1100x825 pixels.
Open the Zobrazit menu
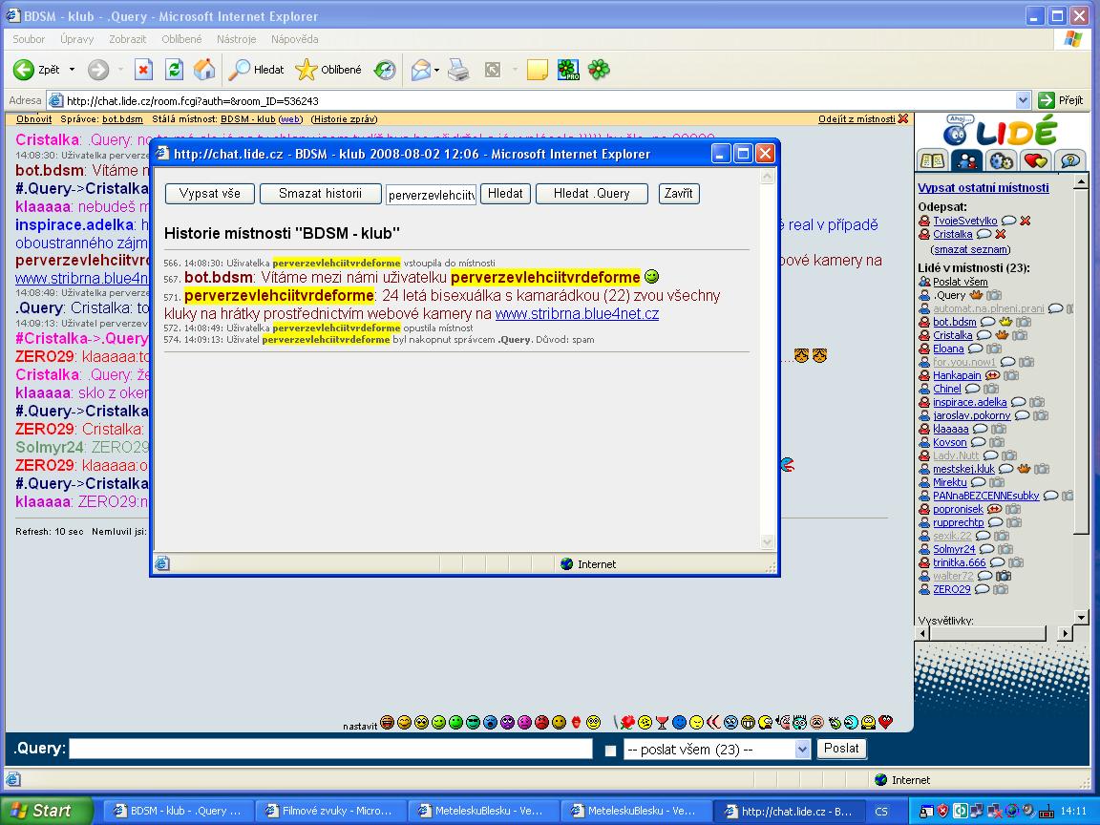pos(128,39)
